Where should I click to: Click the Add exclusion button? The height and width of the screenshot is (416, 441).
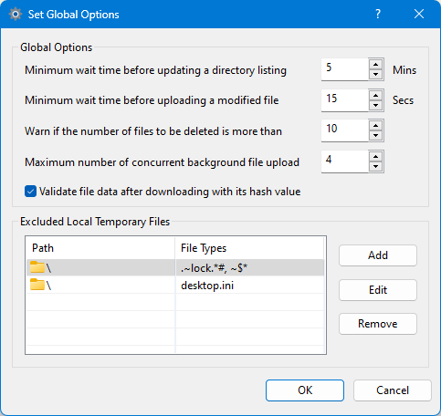[x=378, y=255]
